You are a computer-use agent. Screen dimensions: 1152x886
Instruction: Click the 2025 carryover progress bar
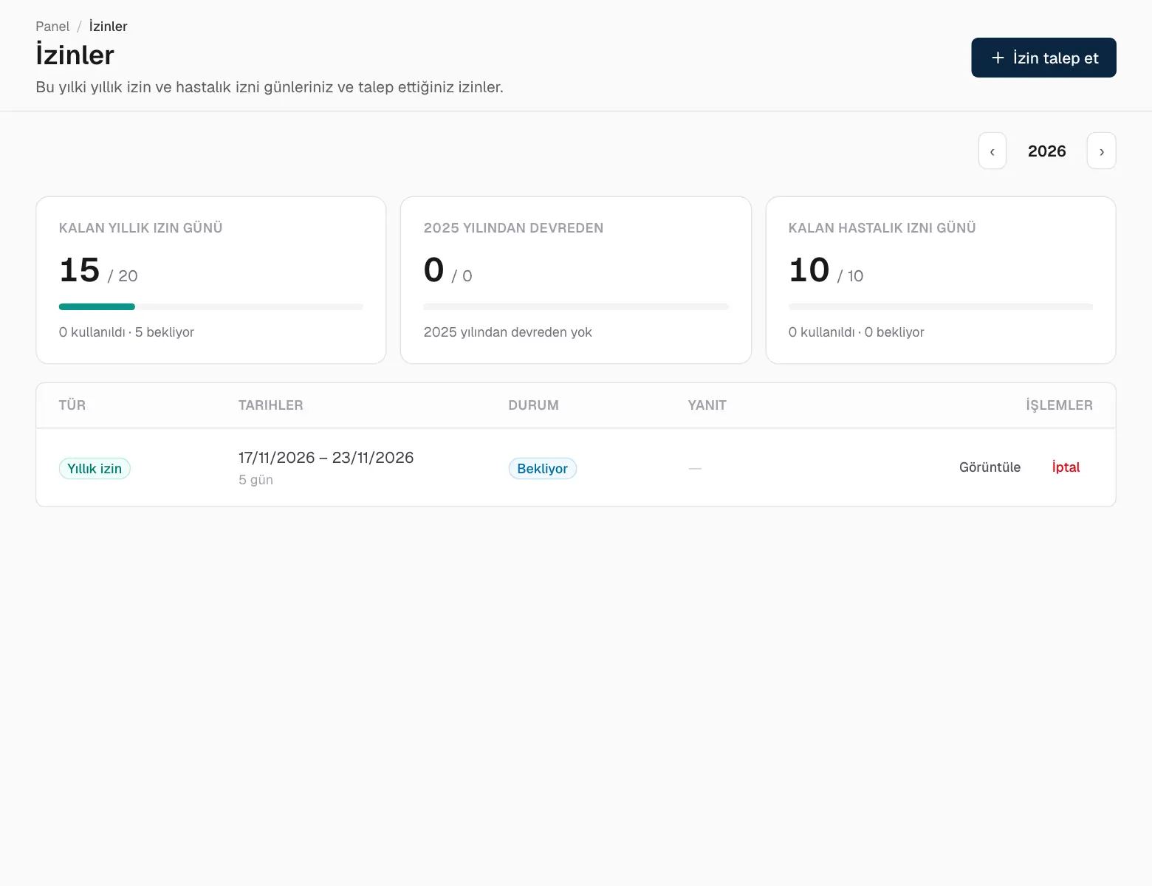(x=576, y=306)
